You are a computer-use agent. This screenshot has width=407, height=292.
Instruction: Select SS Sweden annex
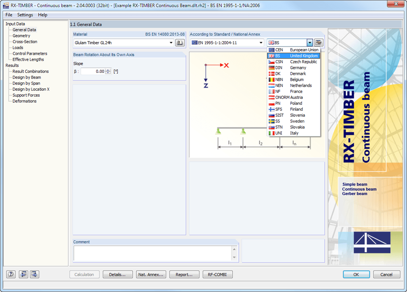point(294,121)
